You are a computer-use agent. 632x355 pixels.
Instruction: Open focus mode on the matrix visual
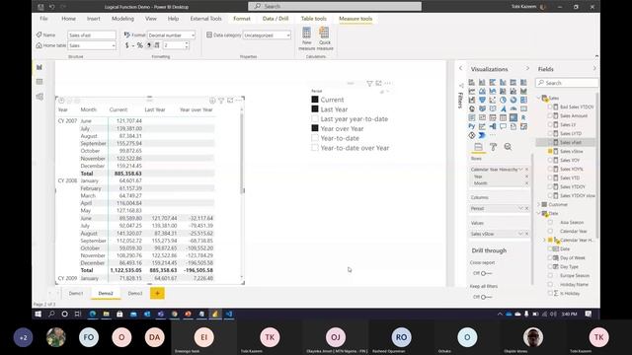pyautogui.click(x=230, y=101)
